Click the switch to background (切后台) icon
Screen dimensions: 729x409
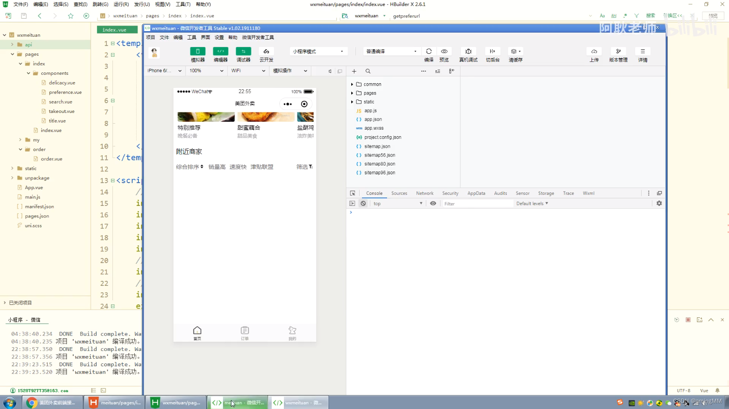493,51
